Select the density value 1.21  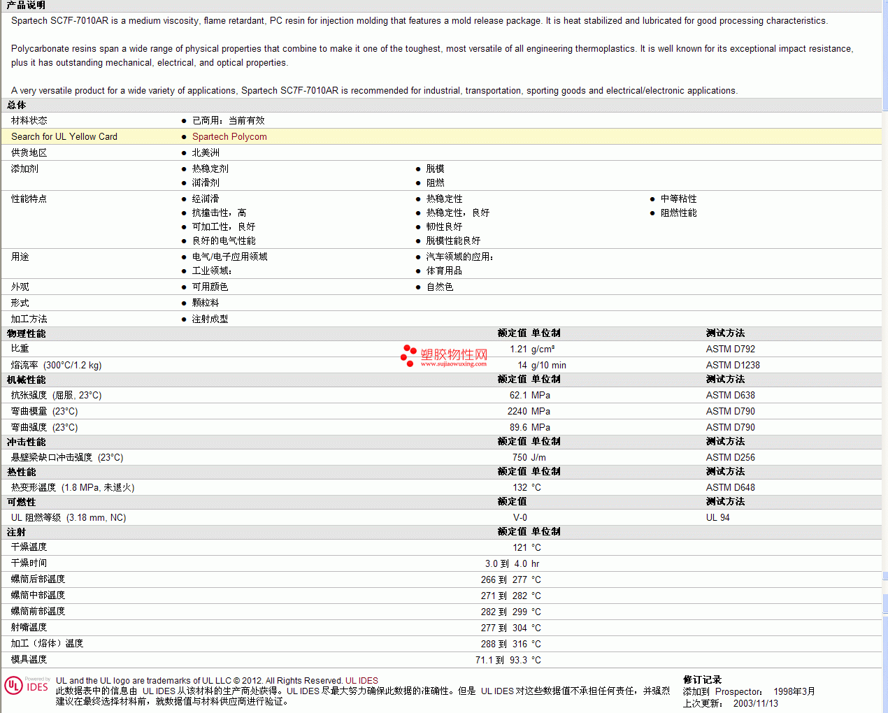point(518,349)
